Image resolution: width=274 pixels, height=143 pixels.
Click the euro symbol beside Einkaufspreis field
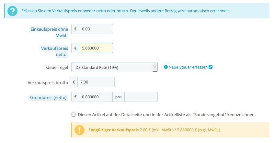(75, 29)
